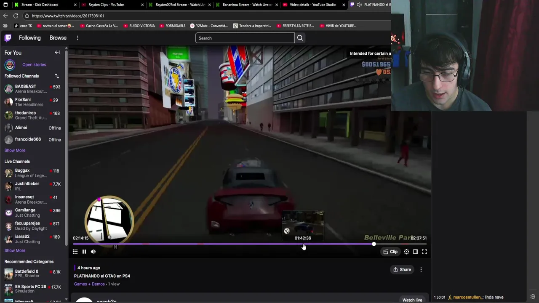Open the Following page
The width and height of the screenshot is (539, 303).
[x=29, y=38]
